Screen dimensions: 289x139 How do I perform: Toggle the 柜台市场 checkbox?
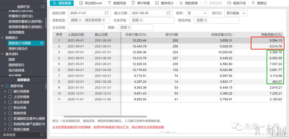tap(10, 108)
